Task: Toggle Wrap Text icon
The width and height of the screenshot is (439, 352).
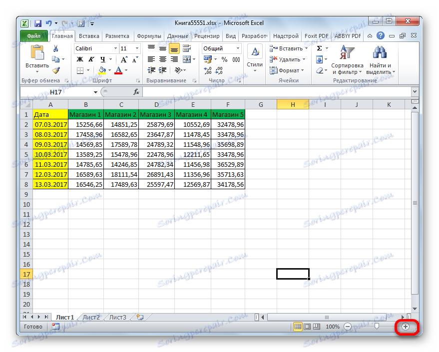Action: (x=187, y=48)
